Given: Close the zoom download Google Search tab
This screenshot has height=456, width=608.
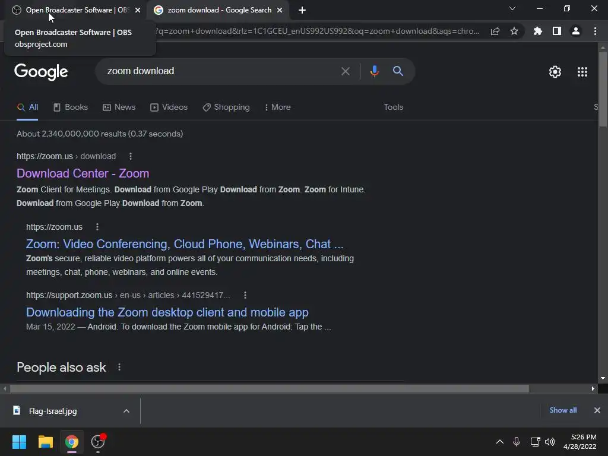Looking at the screenshot, I should [x=280, y=10].
